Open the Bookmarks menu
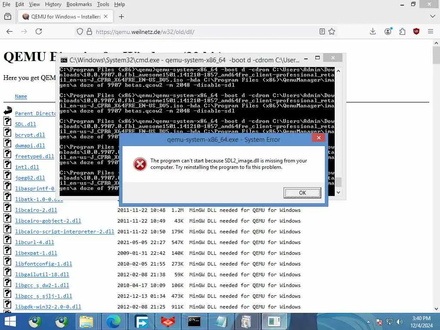 tap(79, 4)
